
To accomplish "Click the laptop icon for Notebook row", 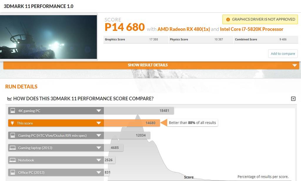I will 13,160.
